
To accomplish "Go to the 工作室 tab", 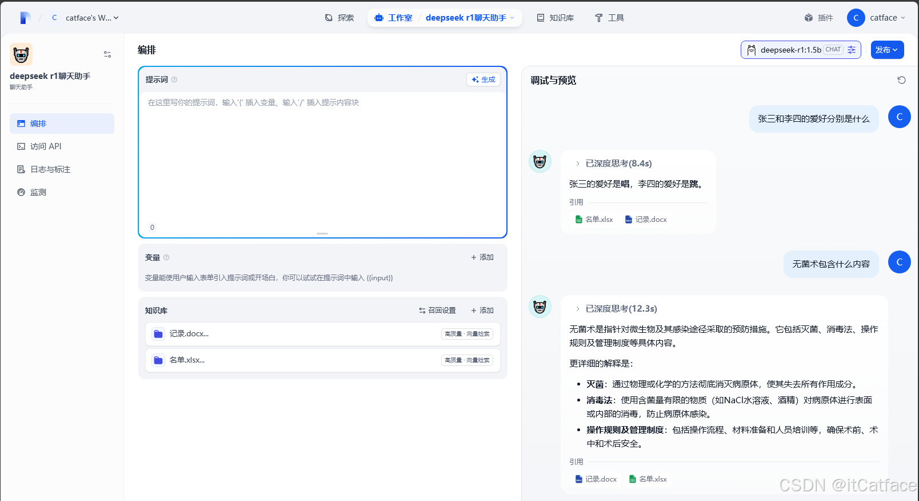I will coord(393,18).
